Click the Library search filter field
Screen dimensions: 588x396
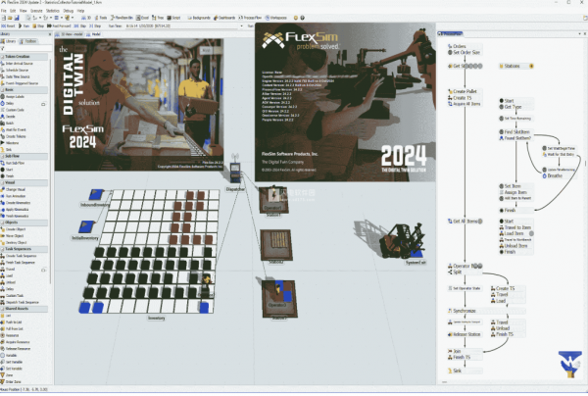(27, 48)
